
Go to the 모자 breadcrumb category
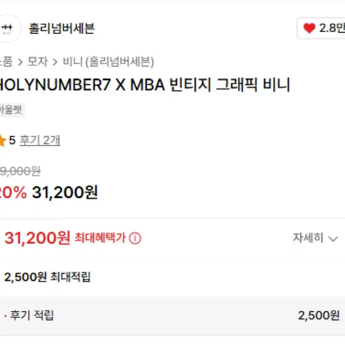37,62
